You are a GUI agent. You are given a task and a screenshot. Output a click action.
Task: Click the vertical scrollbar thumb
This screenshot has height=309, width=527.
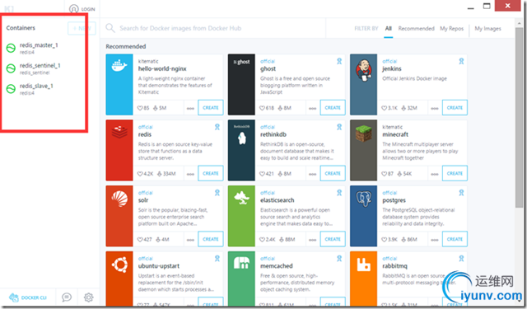click(x=519, y=117)
